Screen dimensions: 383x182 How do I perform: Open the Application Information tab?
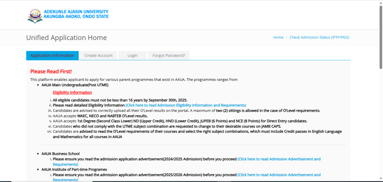[52, 56]
